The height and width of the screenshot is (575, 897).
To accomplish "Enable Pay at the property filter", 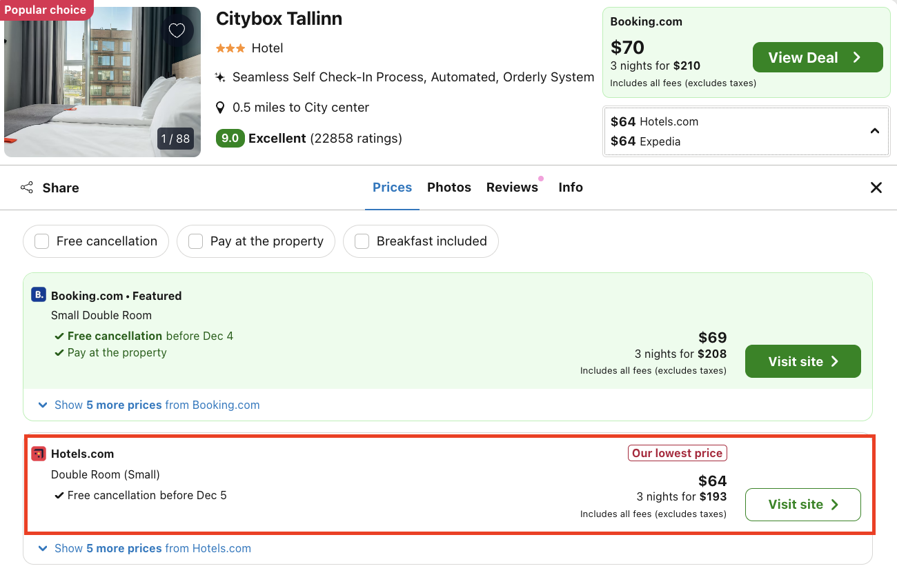I will pyautogui.click(x=196, y=241).
